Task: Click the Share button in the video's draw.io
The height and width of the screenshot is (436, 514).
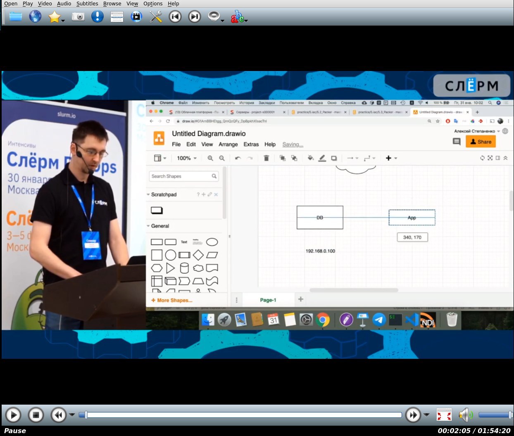Action: pyautogui.click(x=481, y=142)
